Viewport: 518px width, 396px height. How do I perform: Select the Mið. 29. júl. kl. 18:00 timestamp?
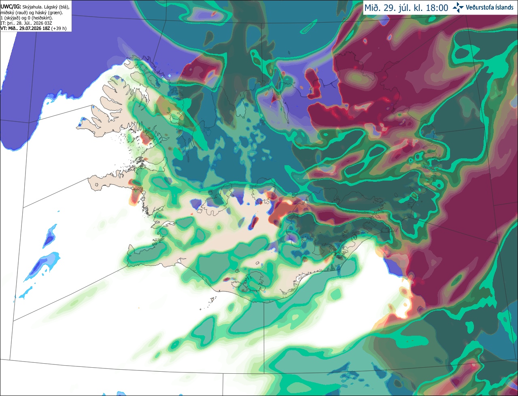(x=406, y=8)
